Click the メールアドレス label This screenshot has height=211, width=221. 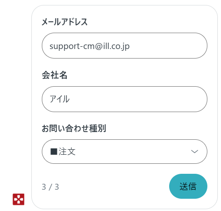click(x=65, y=22)
